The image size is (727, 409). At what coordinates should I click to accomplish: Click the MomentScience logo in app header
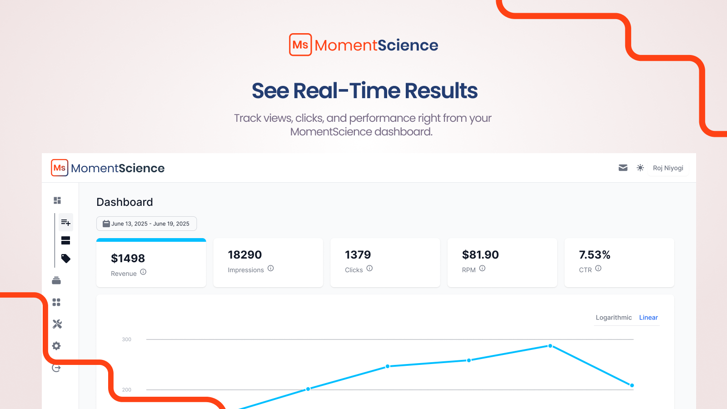[108, 168]
